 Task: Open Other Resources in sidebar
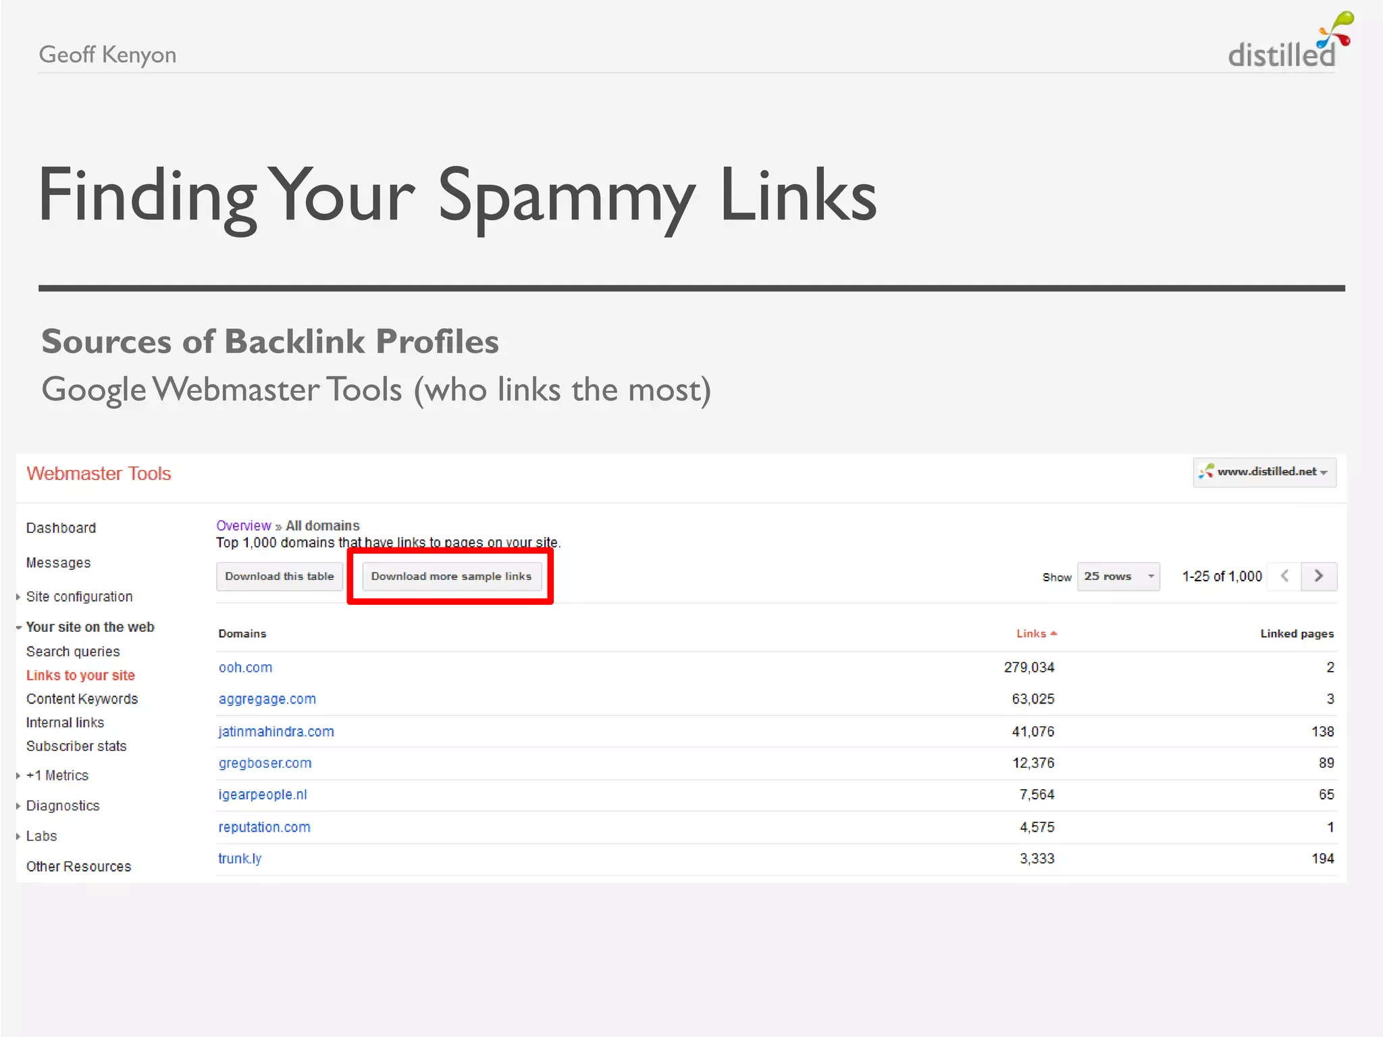78,867
